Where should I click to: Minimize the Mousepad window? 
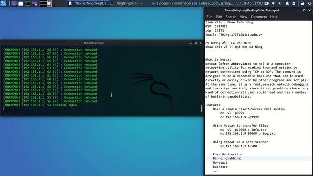click(x=299, y=10)
